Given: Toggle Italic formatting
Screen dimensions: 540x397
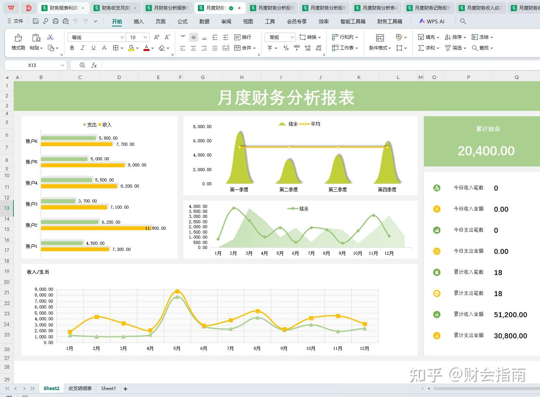Looking at the screenshot, I should click(x=82, y=48).
